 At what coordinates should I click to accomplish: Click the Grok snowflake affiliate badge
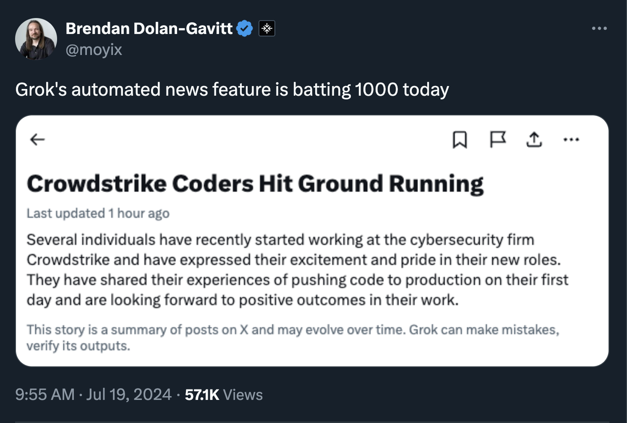click(267, 28)
